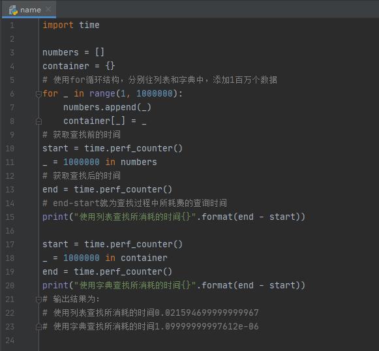Click numbers.append(_) in the loop body
The width and height of the screenshot is (379, 351).
pos(107,108)
